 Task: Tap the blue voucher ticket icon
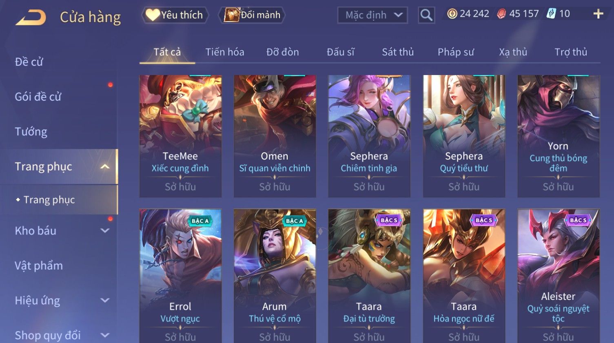click(551, 13)
